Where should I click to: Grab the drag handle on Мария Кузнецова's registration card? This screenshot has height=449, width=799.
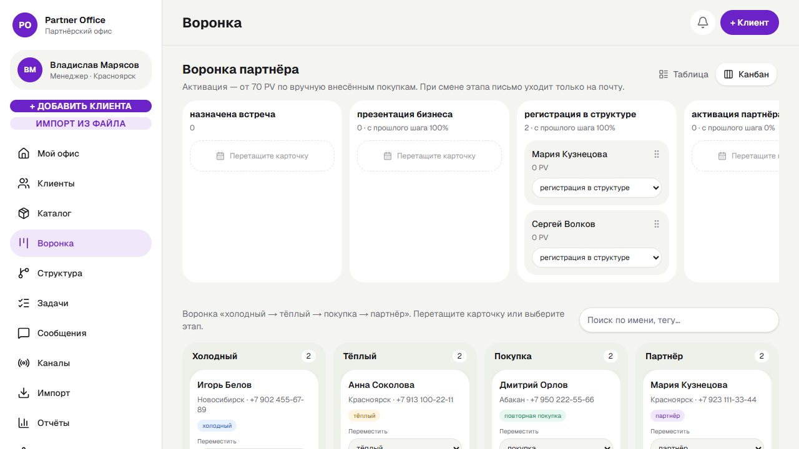[657, 154]
